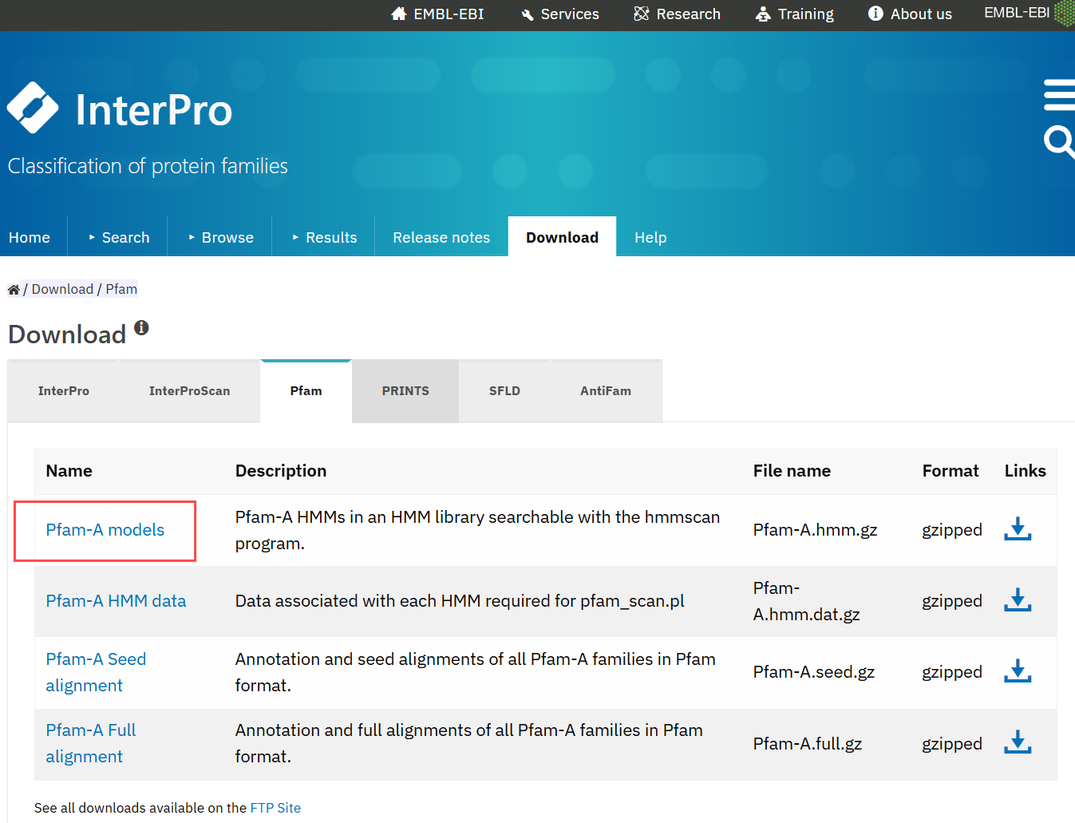Click the Links column header

(1025, 471)
